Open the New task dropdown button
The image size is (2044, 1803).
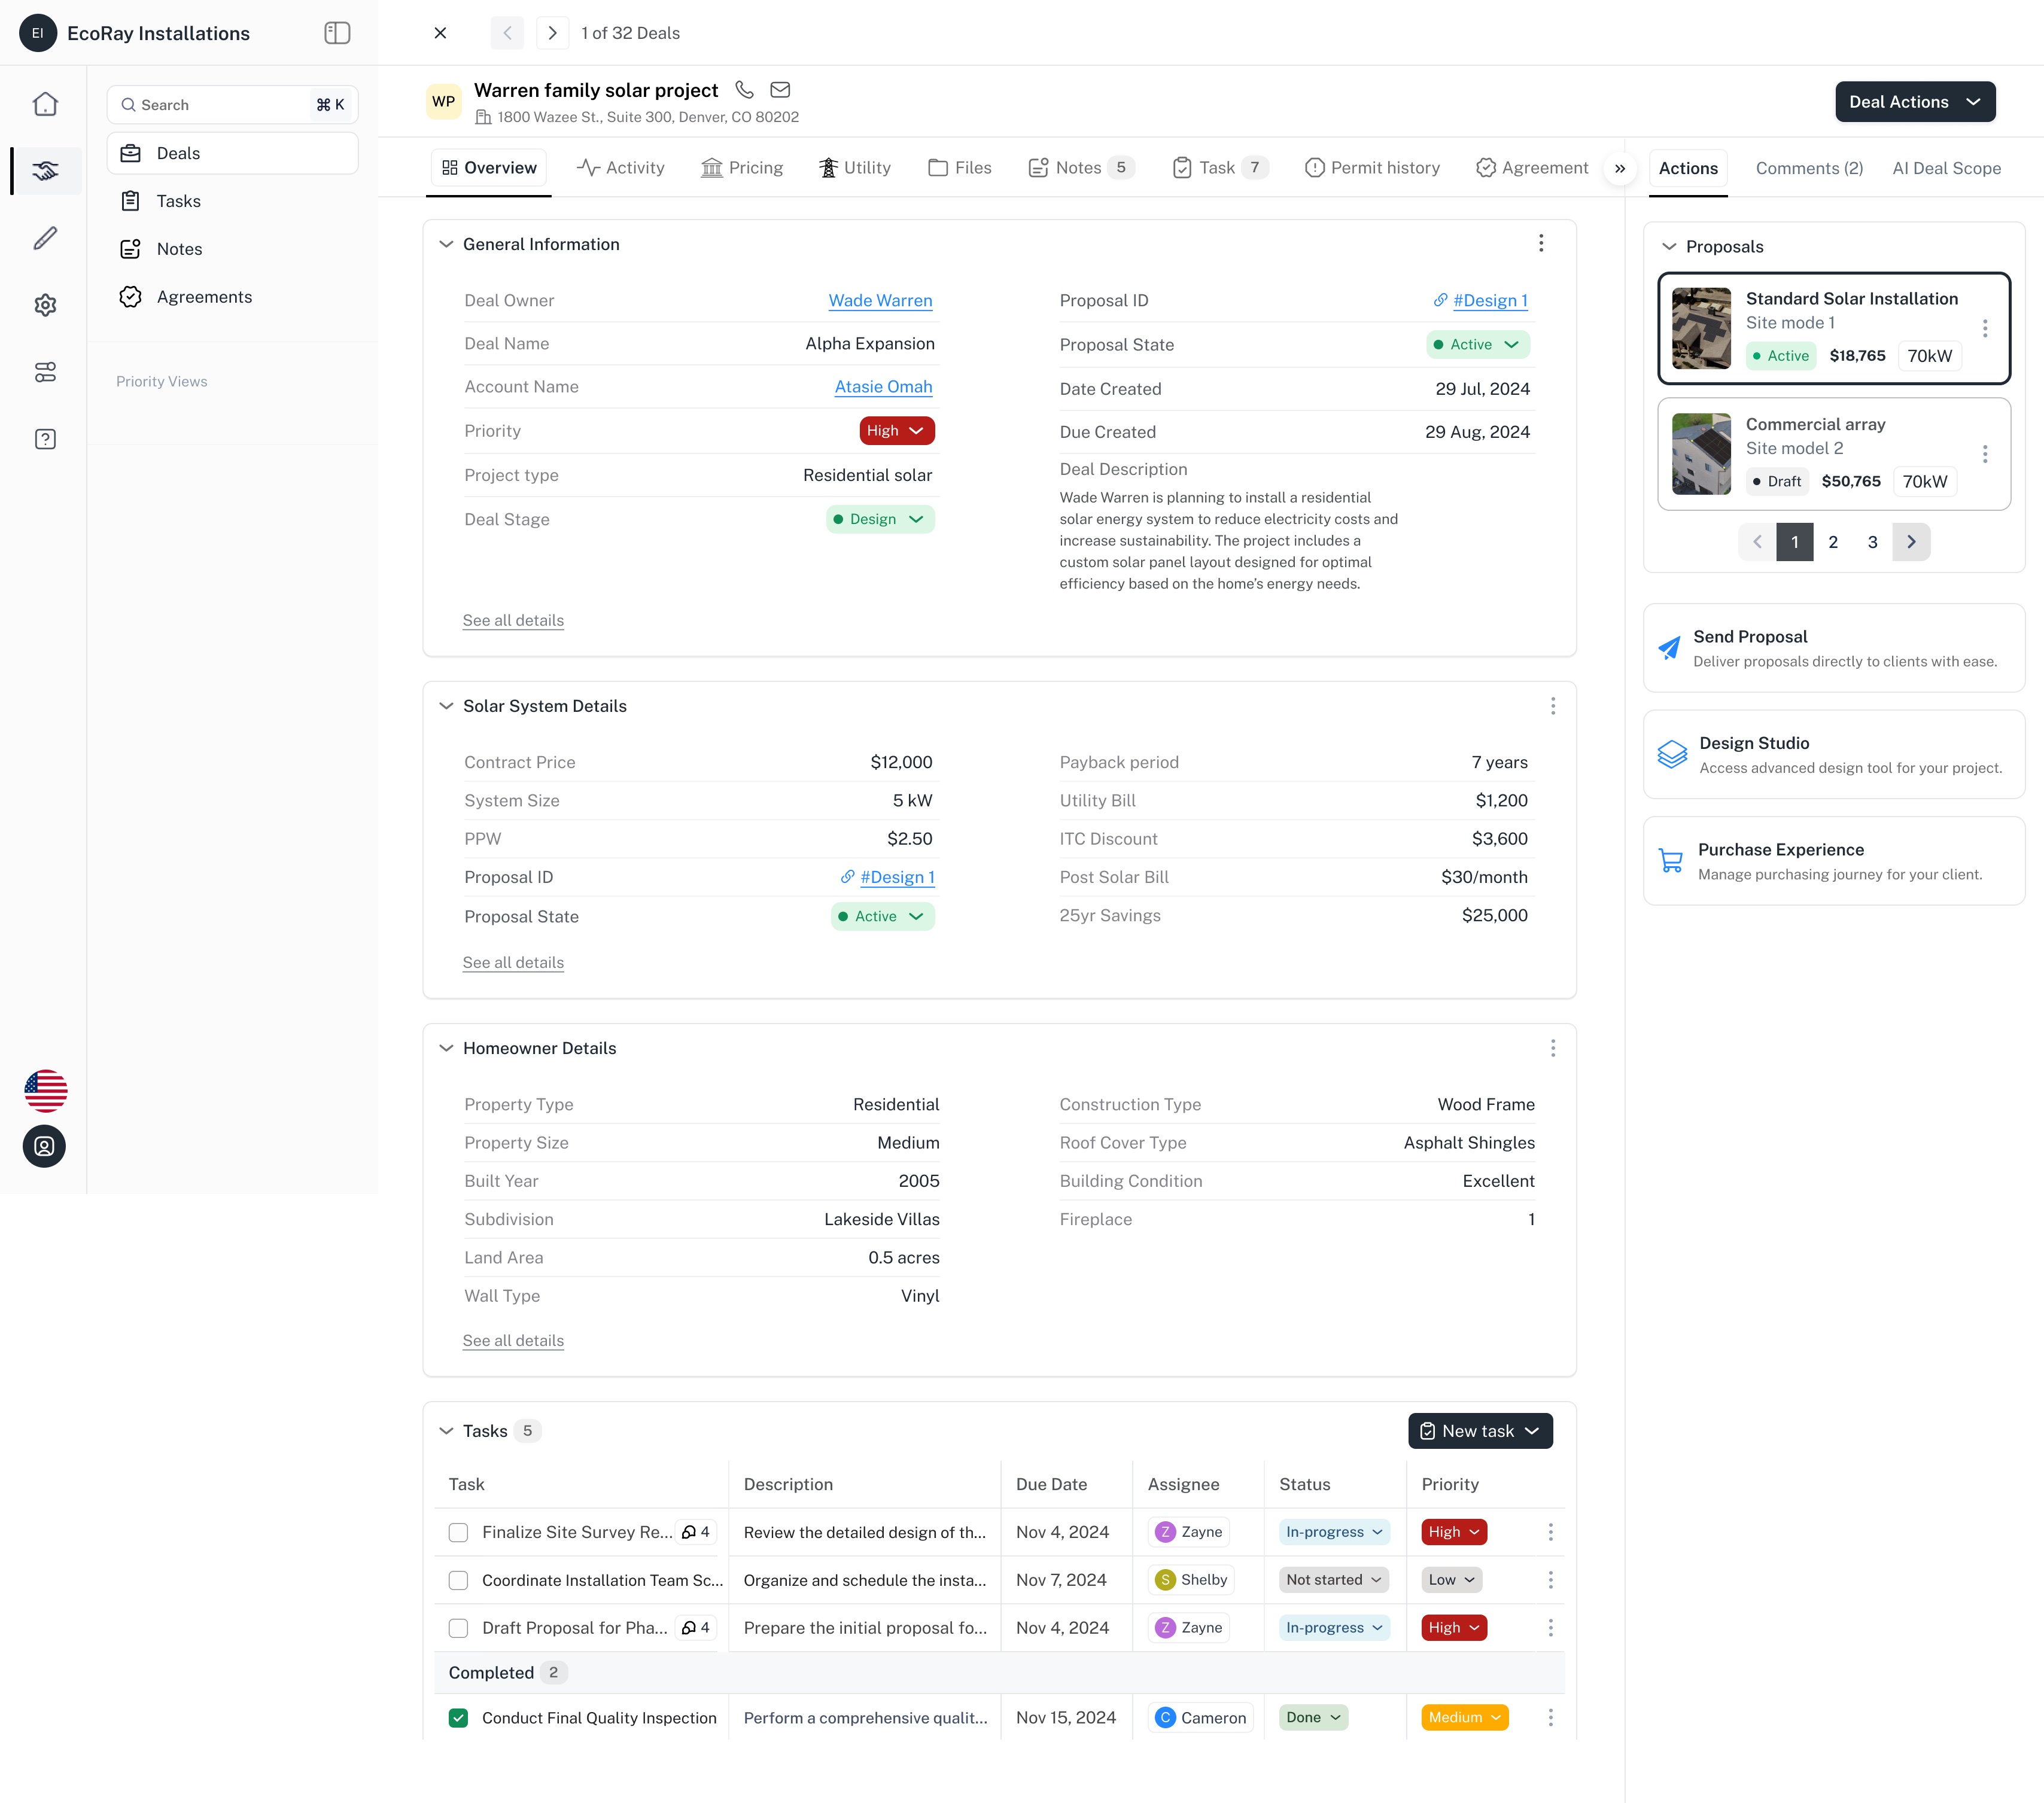point(1480,1431)
